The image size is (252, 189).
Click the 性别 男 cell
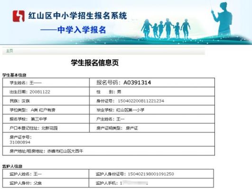(x=152, y=92)
